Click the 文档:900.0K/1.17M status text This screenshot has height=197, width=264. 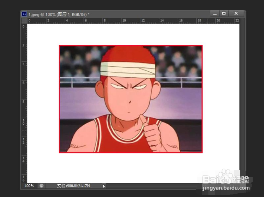(73, 186)
